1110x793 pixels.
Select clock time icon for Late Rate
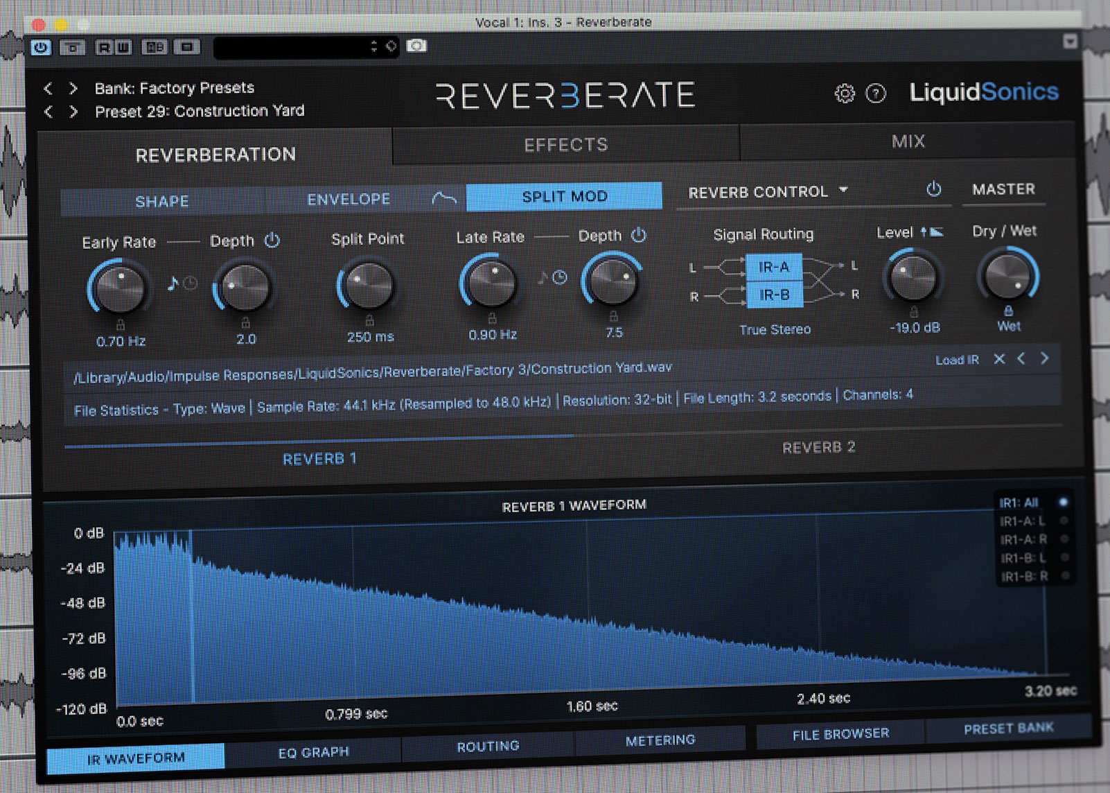[x=560, y=277]
